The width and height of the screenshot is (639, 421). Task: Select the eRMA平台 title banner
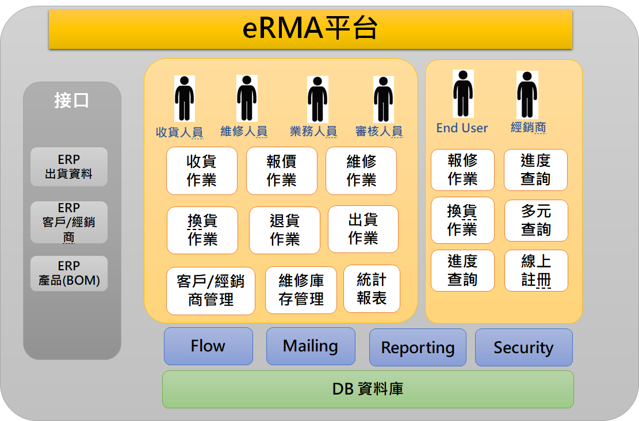tap(311, 29)
